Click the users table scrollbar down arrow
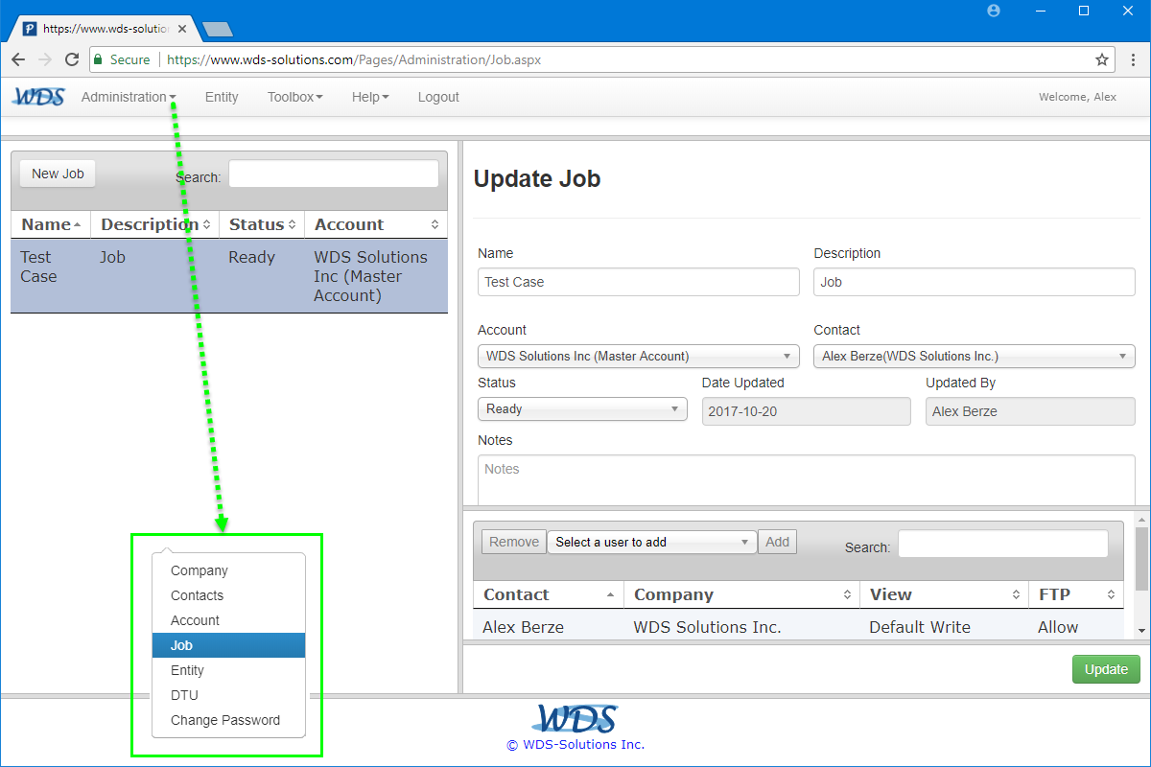1151x767 pixels. pyautogui.click(x=1141, y=630)
